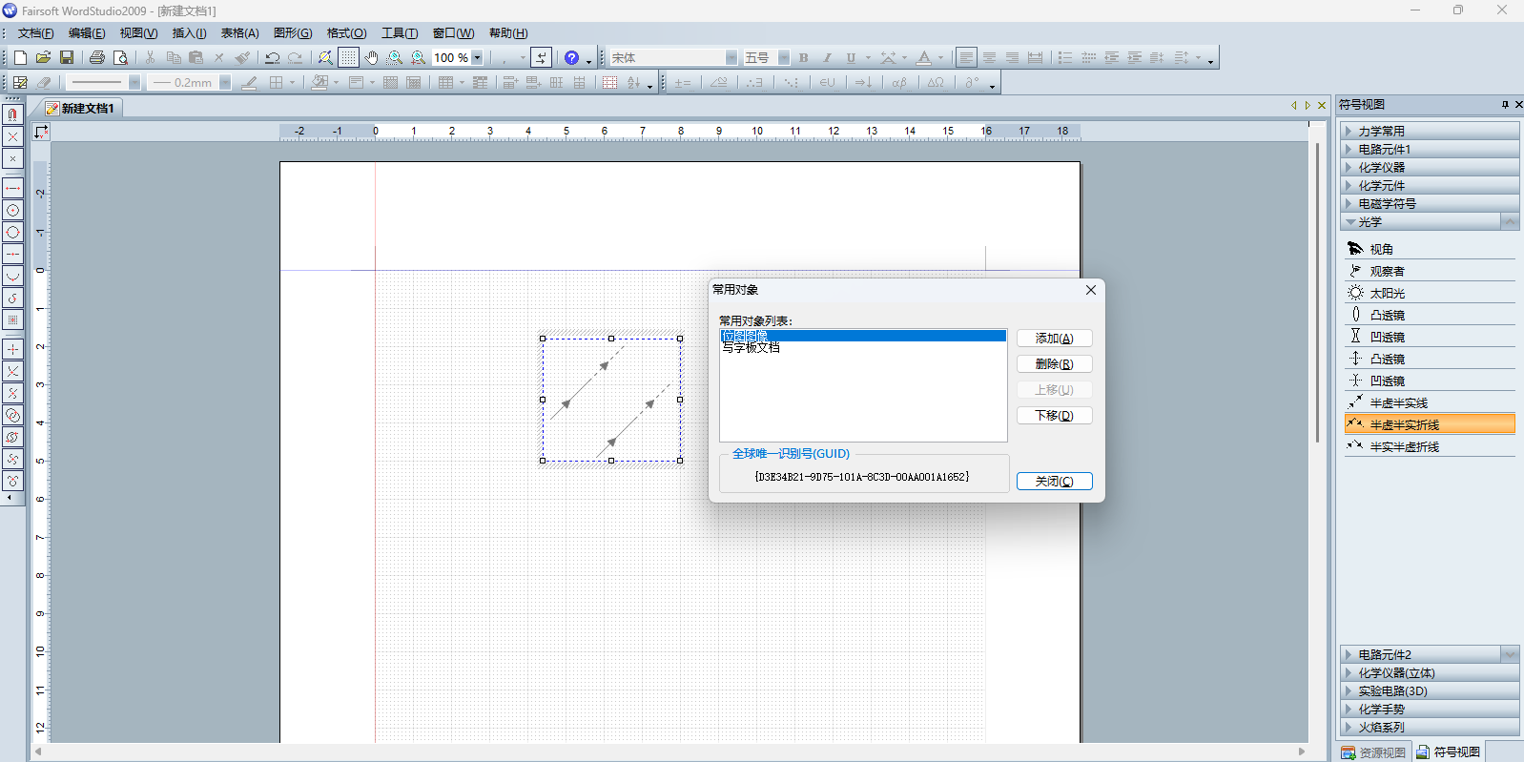This screenshot has height=762, width=1524.
Task: Switch to the 资源视图 tab
Action: coord(1373,752)
